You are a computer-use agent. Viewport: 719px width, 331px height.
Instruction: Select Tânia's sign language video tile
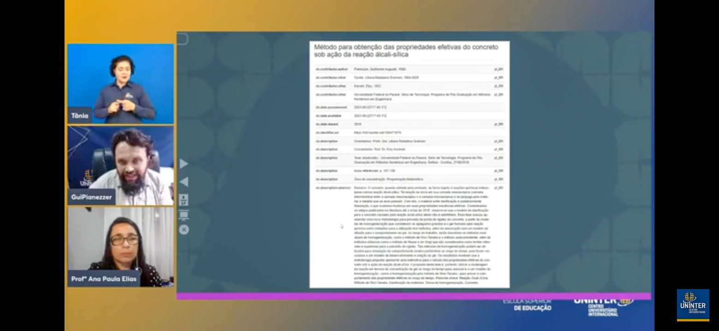120,84
